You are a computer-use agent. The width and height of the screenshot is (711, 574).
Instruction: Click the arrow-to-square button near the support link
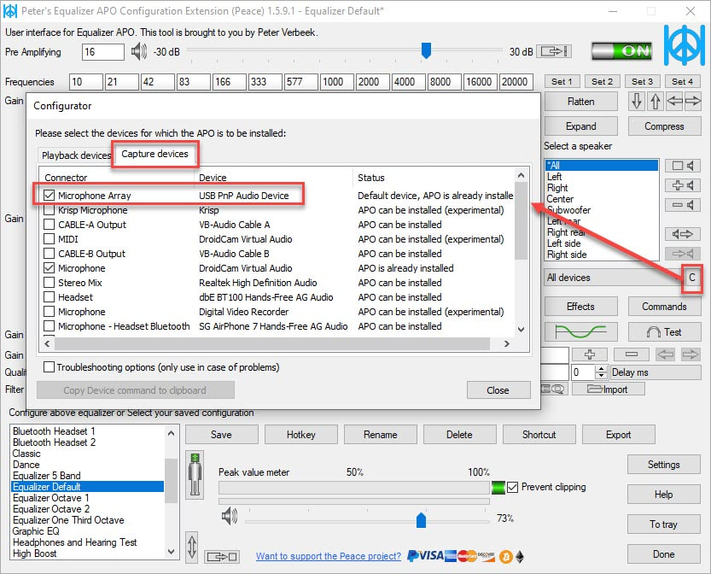pyautogui.click(x=222, y=556)
